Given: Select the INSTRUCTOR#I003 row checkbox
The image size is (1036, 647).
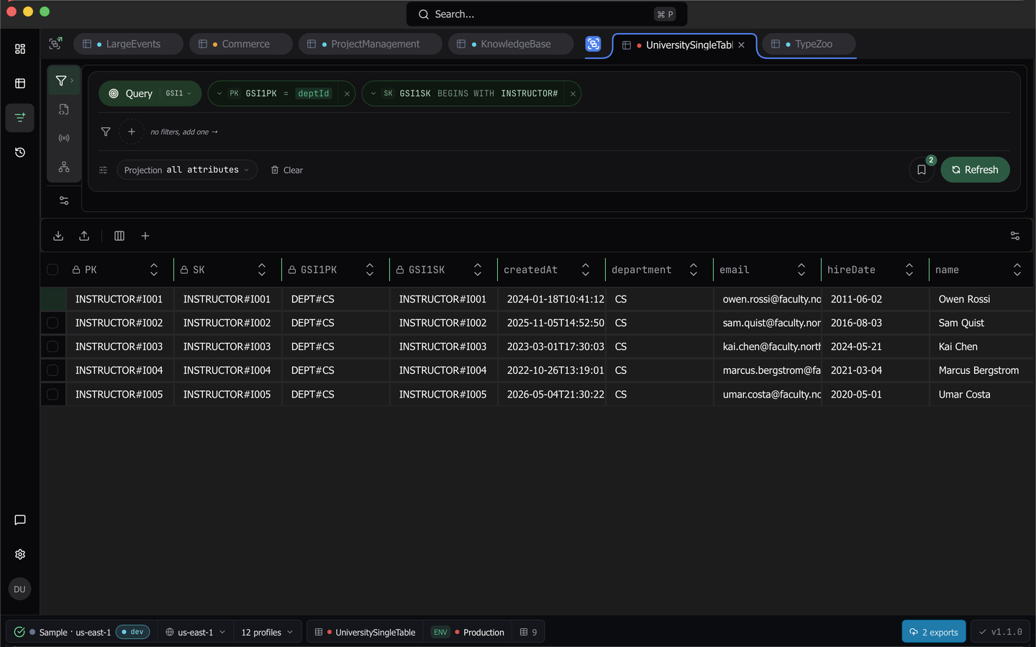Looking at the screenshot, I should tap(53, 347).
